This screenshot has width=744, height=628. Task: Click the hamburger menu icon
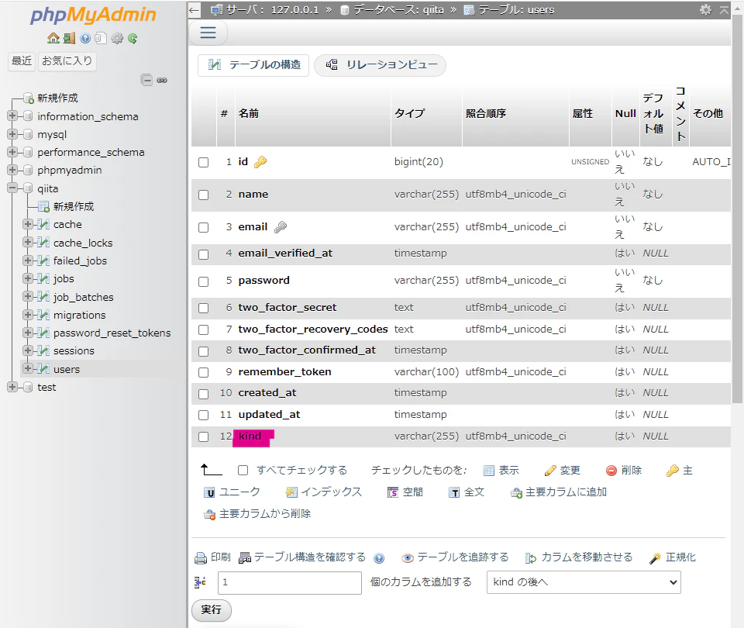click(x=208, y=33)
